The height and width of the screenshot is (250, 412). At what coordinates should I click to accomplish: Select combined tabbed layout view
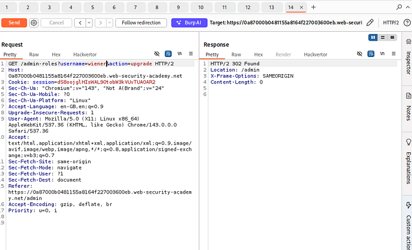(x=393, y=38)
